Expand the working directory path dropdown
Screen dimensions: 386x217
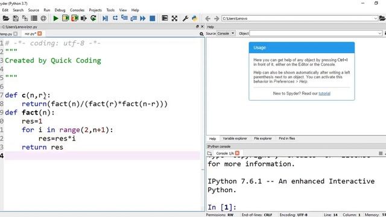coord(375,19)
